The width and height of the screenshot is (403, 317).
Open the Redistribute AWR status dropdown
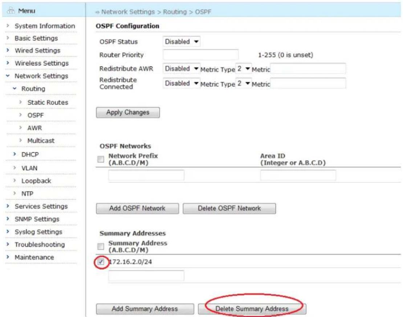tap(182, 69)
